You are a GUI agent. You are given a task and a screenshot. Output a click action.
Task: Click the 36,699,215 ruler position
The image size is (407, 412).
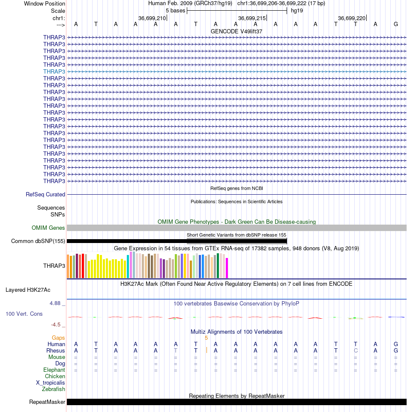pos(252,18)
